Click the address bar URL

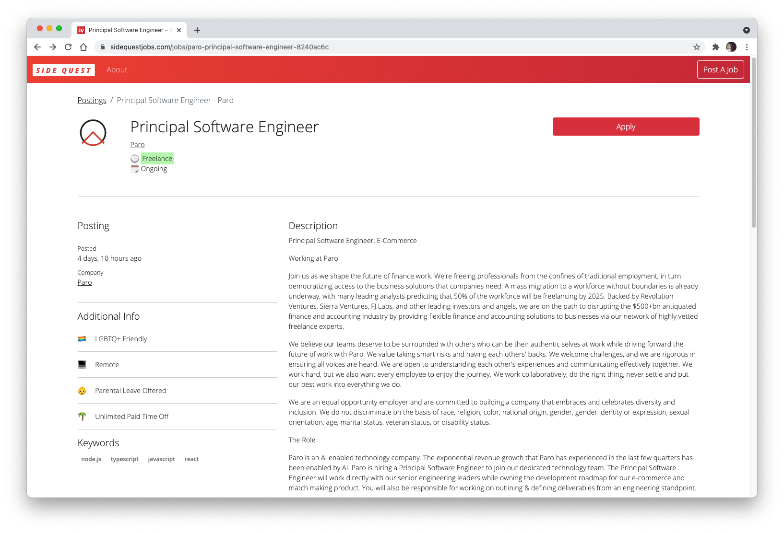[x=220, y=47]
